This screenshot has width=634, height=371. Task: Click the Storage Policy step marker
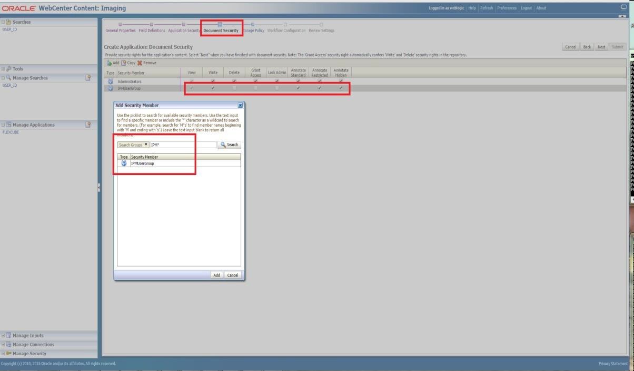click(x=253, y=24)
